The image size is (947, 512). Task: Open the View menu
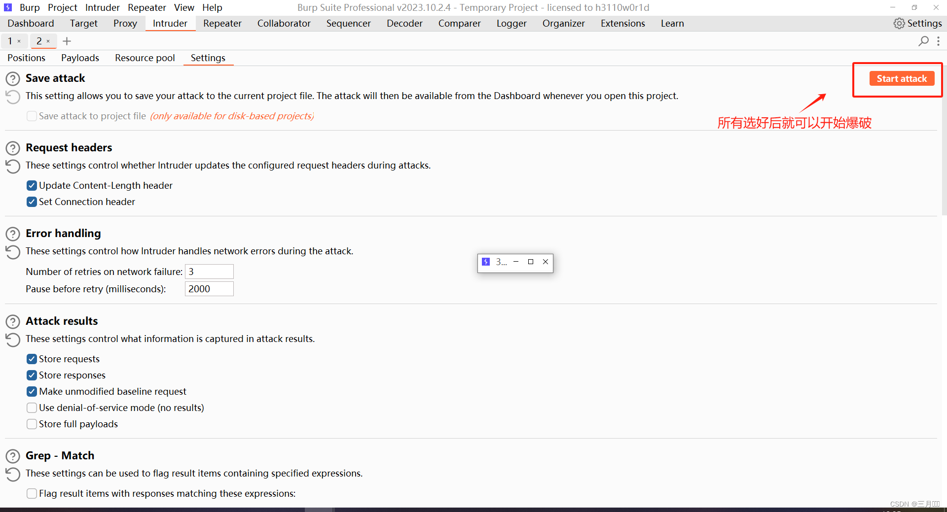tap(184, 7)
